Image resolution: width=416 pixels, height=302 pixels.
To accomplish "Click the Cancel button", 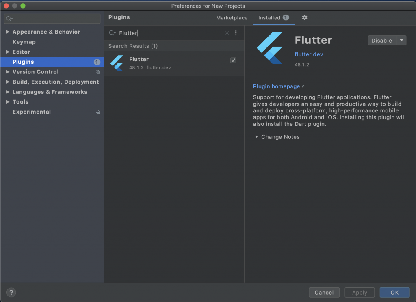I will point(324,292).
